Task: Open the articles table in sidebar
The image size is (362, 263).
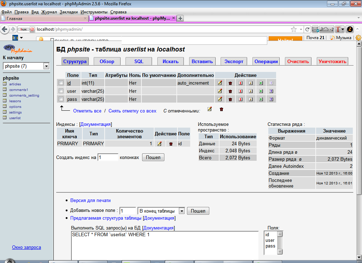Action: click(15, 84)
